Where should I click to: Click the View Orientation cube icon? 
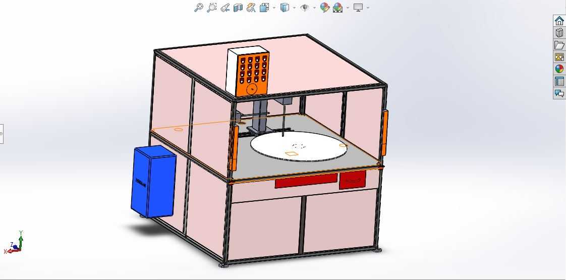265,8
